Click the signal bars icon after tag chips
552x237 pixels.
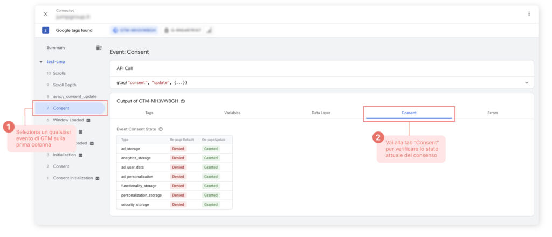[x=209, y=31]
